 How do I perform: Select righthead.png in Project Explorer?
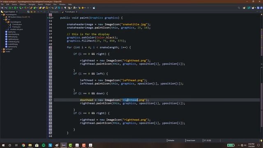pyautogui.click(x=13, y=39)
